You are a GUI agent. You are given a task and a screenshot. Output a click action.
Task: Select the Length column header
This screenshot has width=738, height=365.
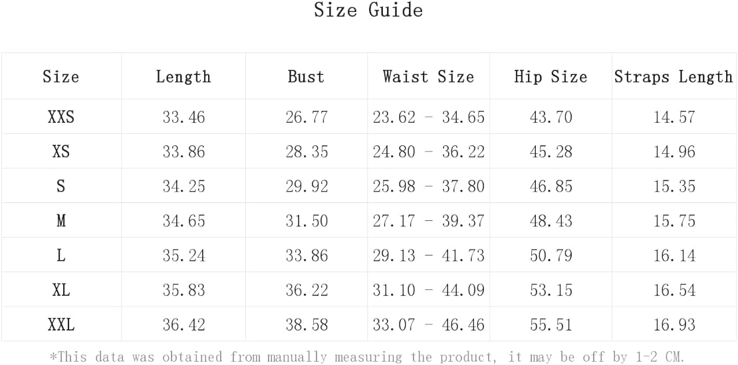pos(184,76)
